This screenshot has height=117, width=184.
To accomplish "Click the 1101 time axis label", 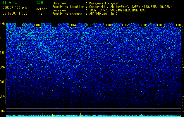I will coord(20,25).
